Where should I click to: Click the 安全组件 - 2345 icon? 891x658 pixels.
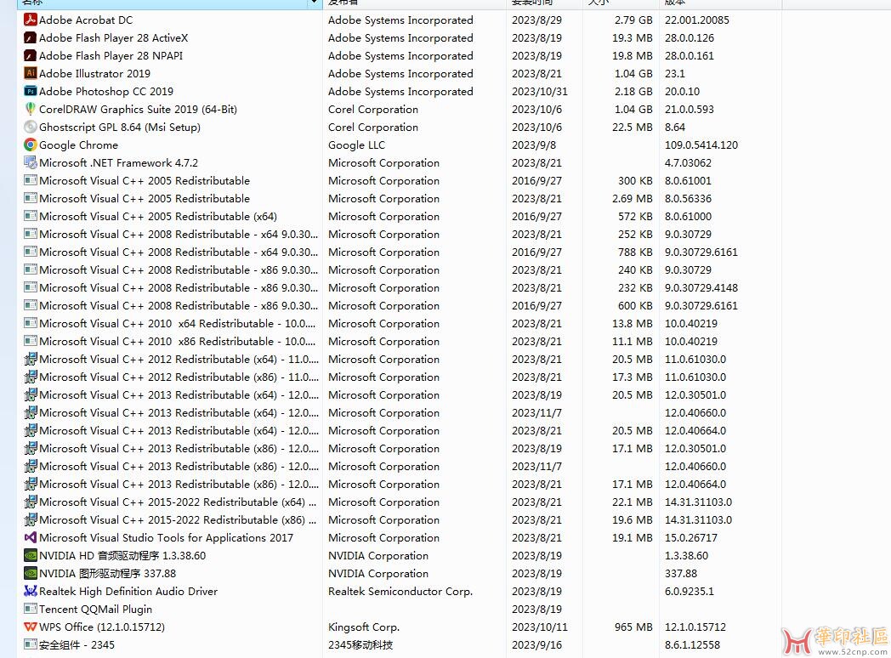click(x=30, y=645)
